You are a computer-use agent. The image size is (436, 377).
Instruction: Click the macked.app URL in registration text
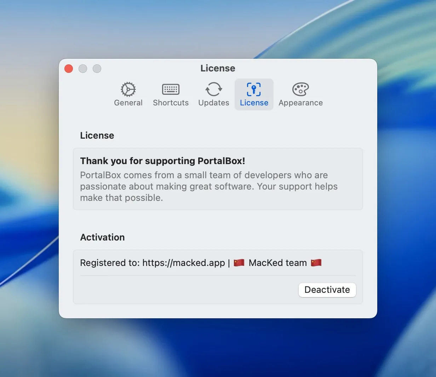pos(183,263)
